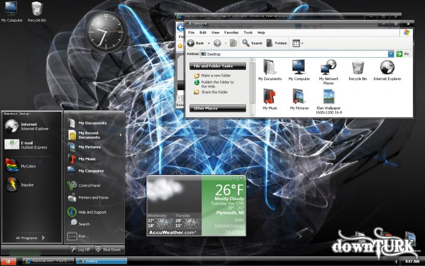Click Favorites star in Internet Explorer window
Image resolution: width=425 pixels, height=266 pixels.
(180, 46)
